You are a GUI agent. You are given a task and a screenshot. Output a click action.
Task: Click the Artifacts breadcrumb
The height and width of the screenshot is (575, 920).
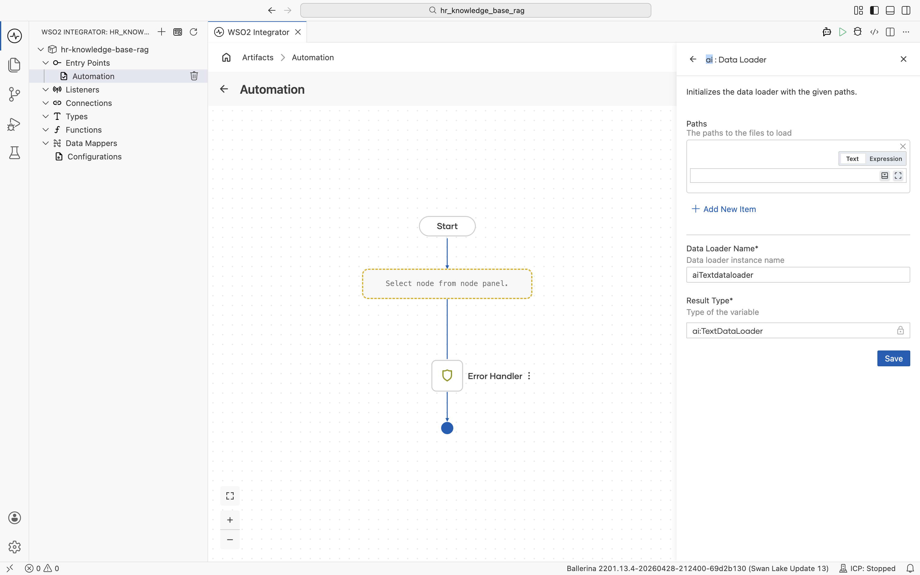point(258,57)
